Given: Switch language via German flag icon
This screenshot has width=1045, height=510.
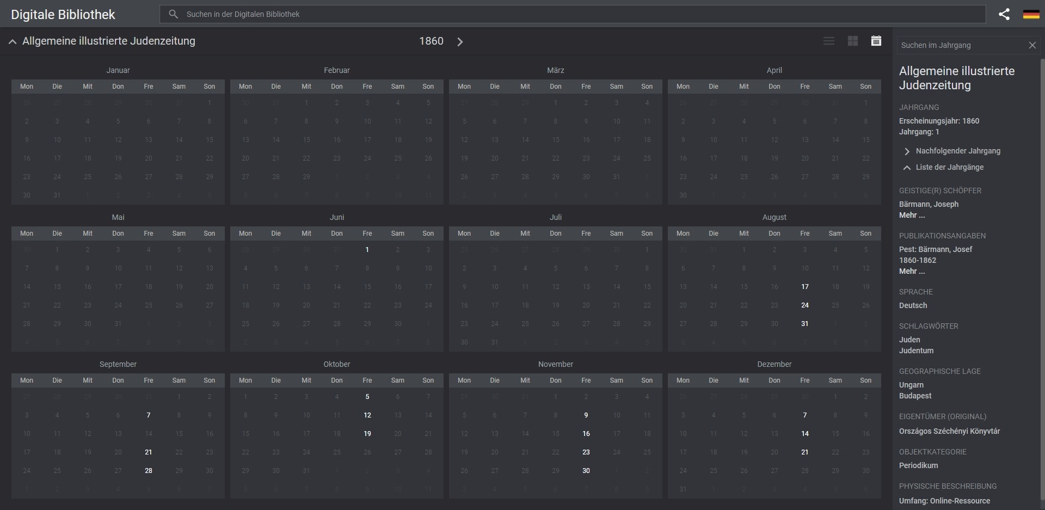Looking at the screenshot, I should [x=1031, y=14].
